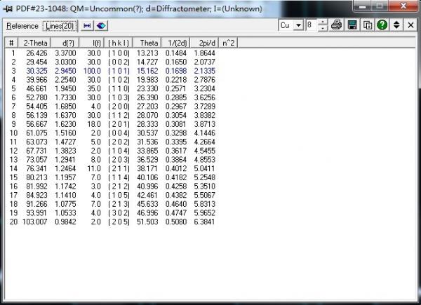Close the panel with X icon
421x305 pixels.
[410, 25]
